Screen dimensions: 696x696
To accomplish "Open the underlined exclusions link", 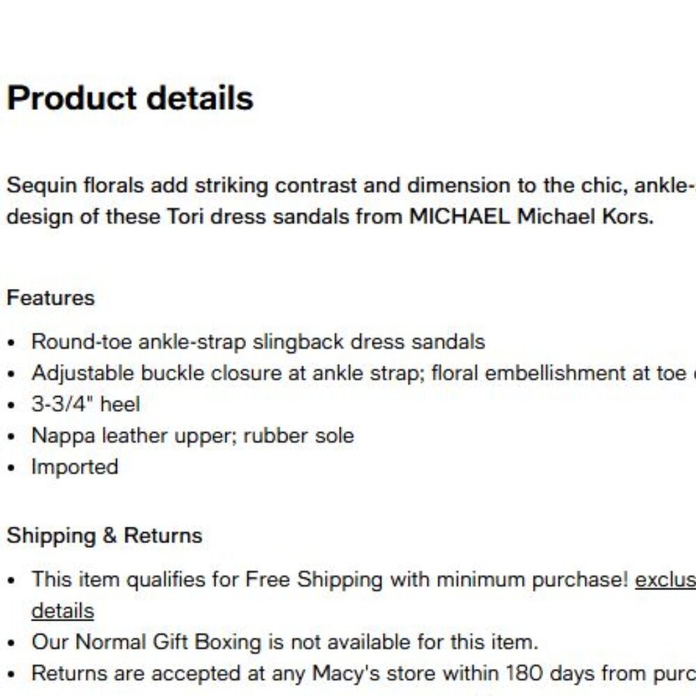I will (665, 579).
